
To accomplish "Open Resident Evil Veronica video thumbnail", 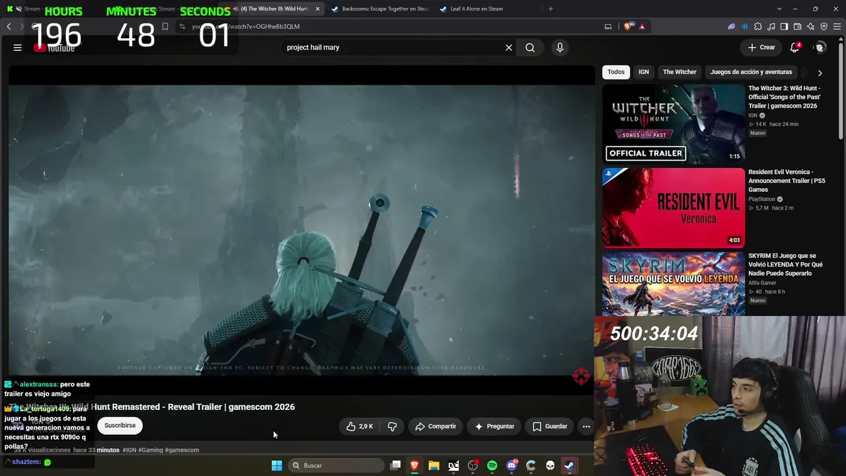I will (673, 208).
